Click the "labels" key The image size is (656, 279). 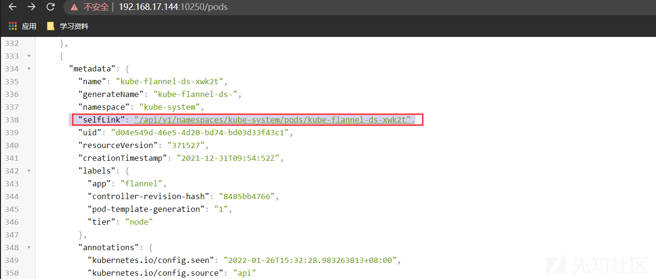click(x=97, y=171)
